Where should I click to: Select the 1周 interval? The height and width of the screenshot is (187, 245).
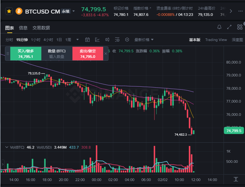68,40
